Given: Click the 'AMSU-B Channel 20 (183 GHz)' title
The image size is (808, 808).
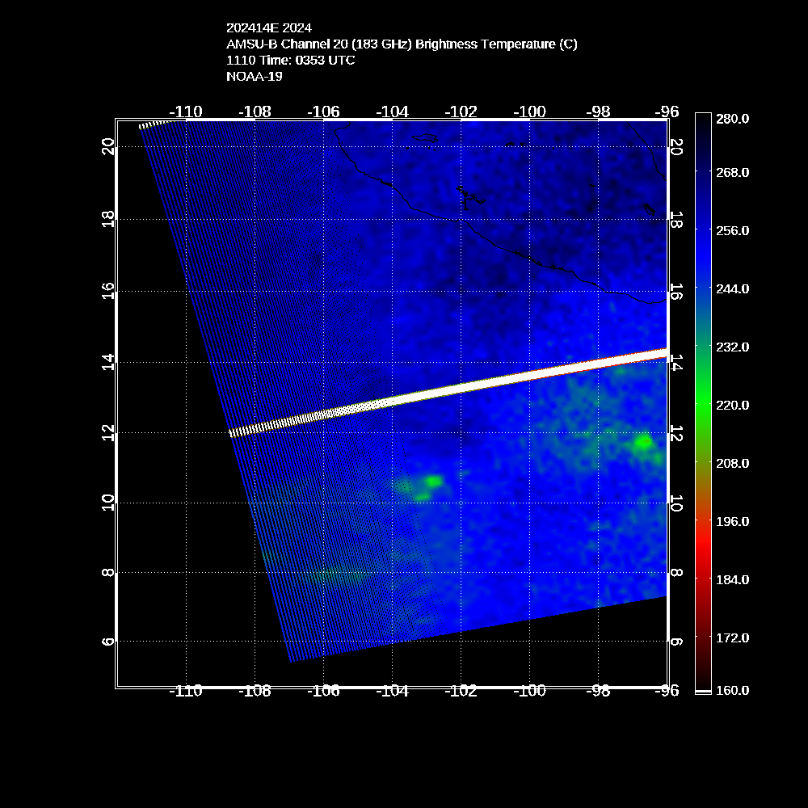Looking at the screenshot, I should [319, 44].
